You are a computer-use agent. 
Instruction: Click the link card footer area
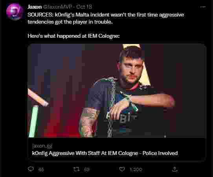point(117,149)
